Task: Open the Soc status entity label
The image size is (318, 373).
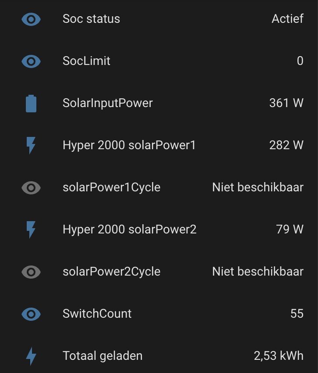Action: pyautogui.click(x=92, y=19)
